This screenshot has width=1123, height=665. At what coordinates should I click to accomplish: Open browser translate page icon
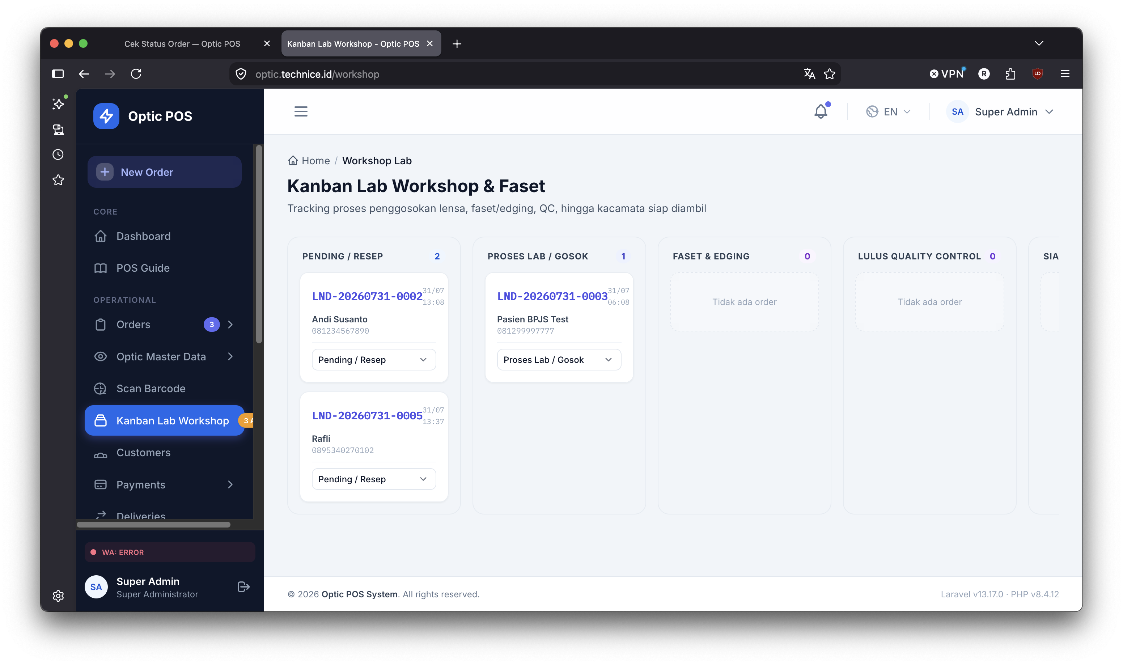point(809,74)
